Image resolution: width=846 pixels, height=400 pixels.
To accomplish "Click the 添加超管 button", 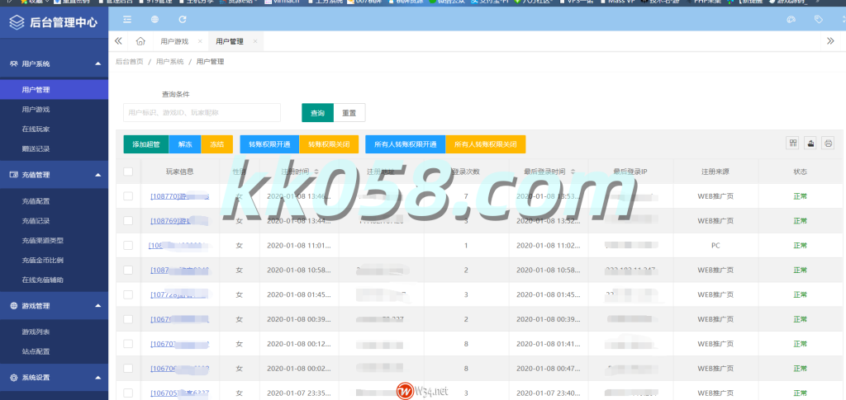I will tap(146, 144).
